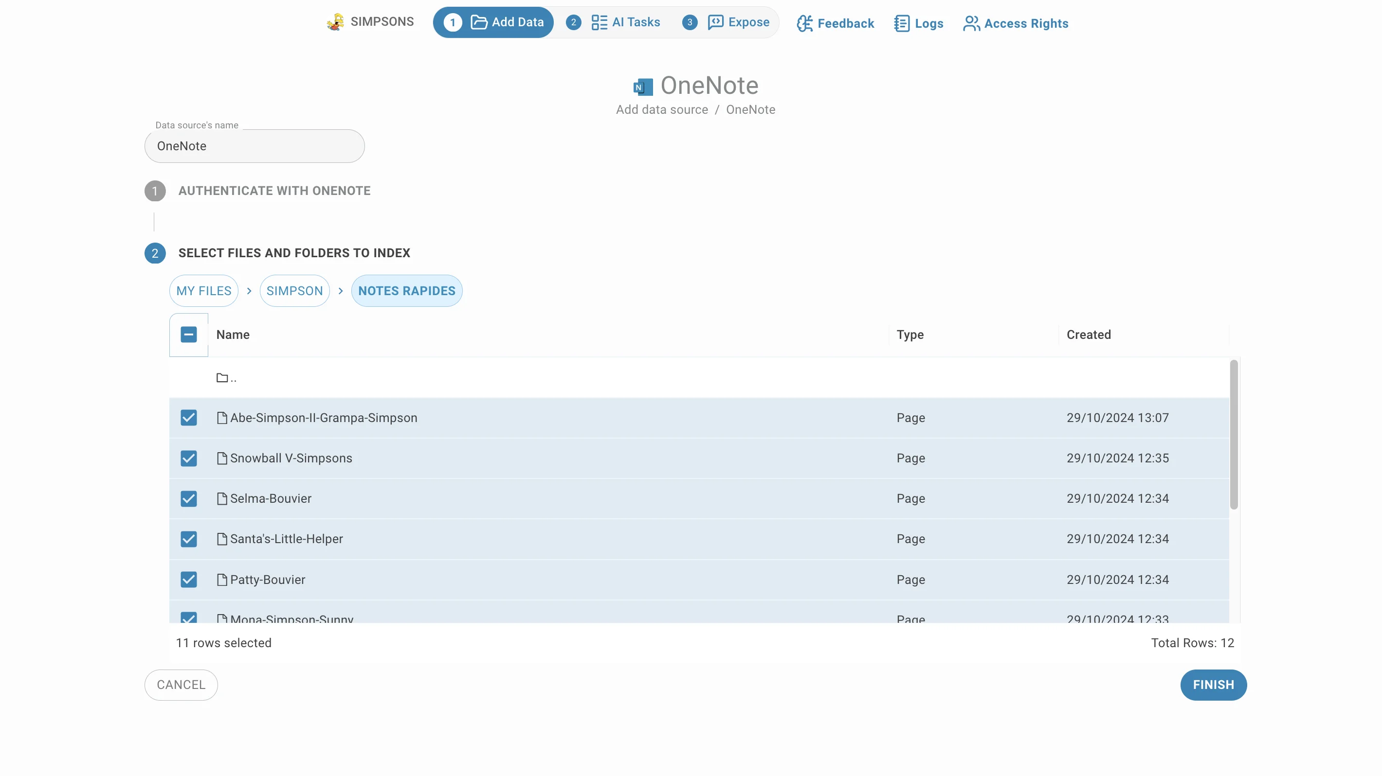Click the Data source's name field
This screenshot has height=776, width=1382.
point(255,146)
